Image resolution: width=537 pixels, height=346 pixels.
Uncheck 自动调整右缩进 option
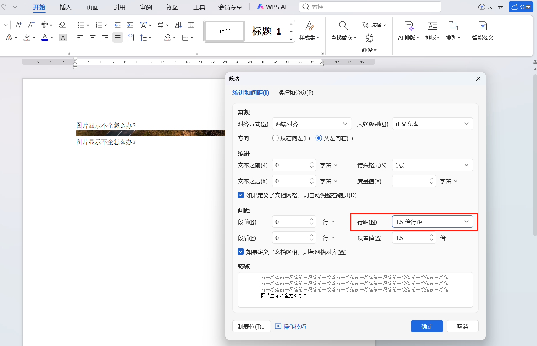(x=241, y=195)
